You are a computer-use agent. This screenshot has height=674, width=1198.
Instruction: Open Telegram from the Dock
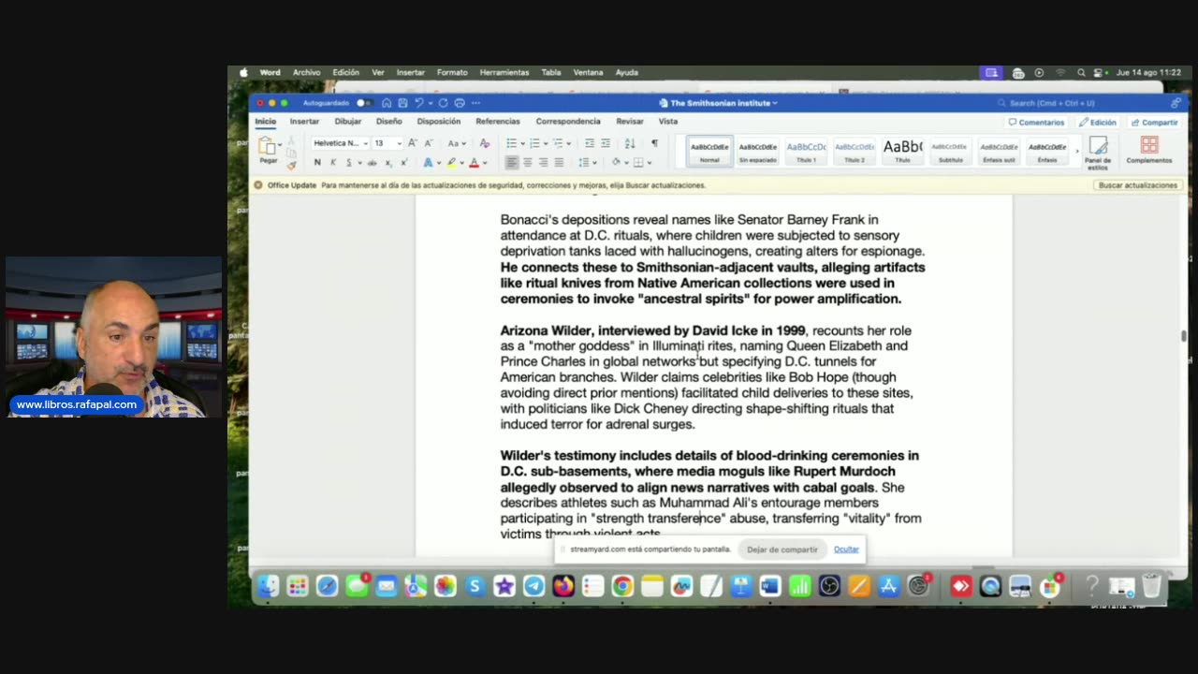click(x=533, y=586)
